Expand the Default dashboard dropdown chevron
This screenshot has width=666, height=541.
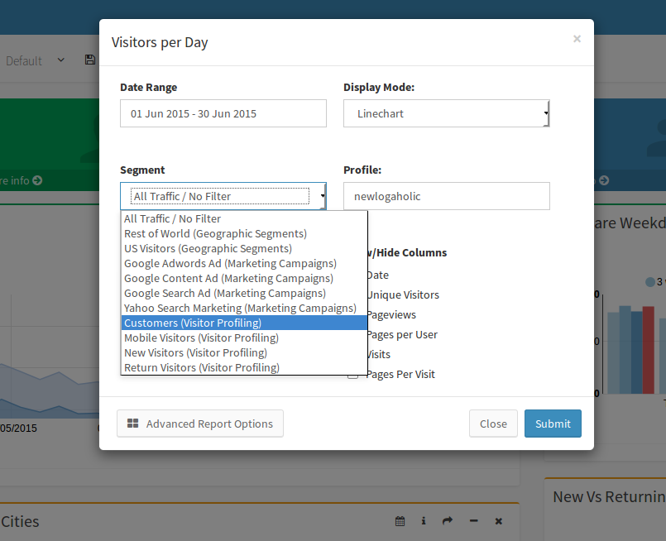point(61,60)
